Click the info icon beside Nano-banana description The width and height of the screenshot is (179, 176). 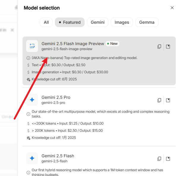(x=28, y=58)
